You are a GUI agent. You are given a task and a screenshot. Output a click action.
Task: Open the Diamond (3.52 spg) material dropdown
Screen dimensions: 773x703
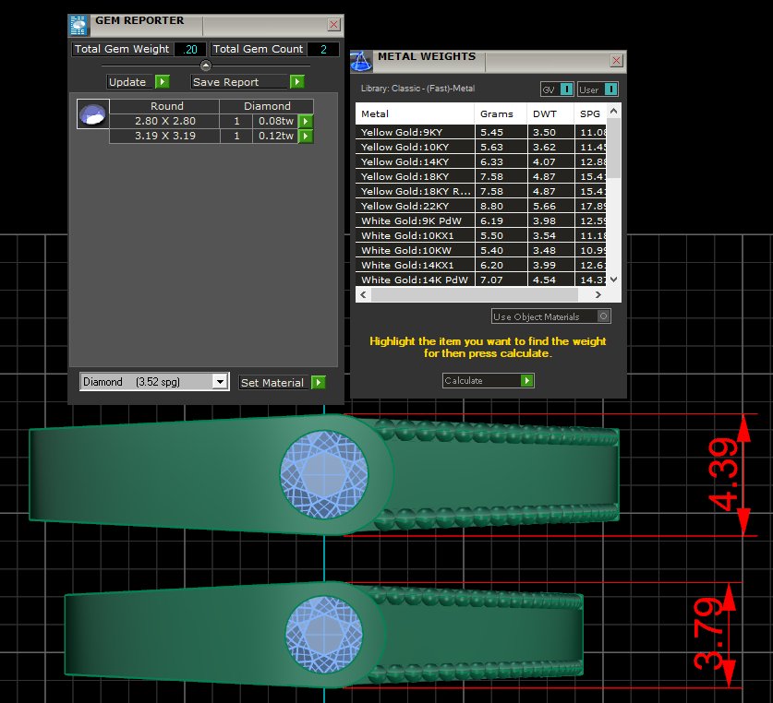(220, 382)
